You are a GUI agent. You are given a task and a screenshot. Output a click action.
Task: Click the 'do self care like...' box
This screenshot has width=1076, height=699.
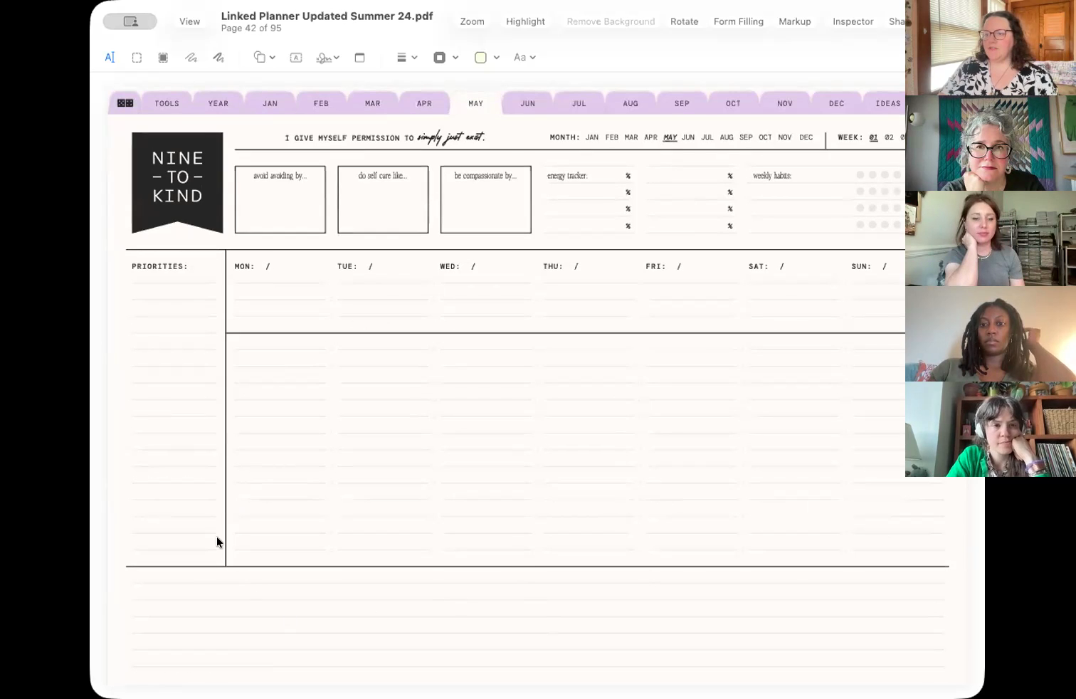[383, 199]
